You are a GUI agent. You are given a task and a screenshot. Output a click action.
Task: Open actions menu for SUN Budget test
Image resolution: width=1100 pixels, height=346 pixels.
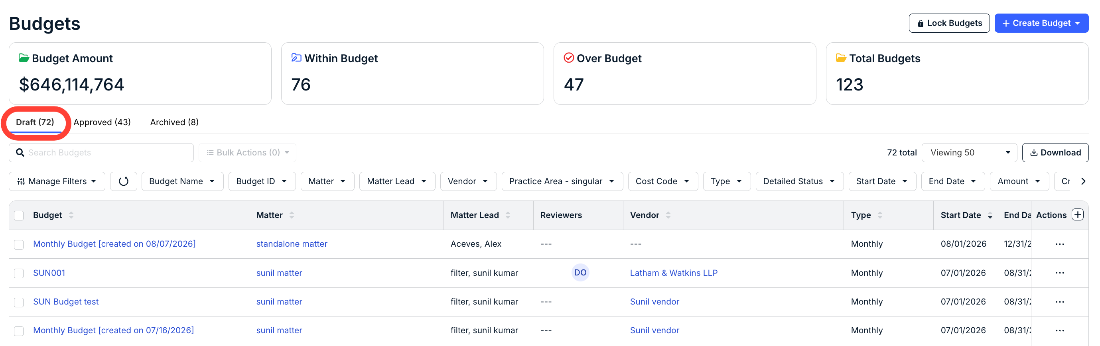(1059, 302)
